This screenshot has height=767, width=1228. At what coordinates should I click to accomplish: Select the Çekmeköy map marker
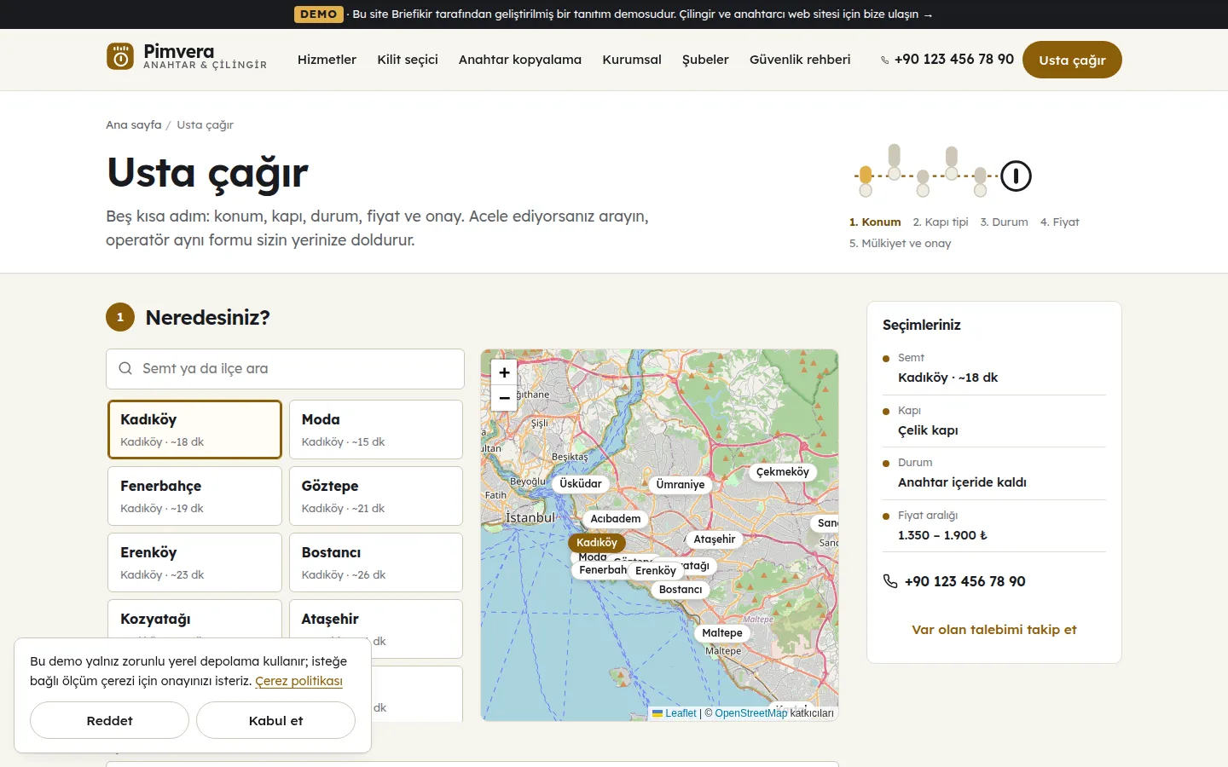tap(783, 471)
